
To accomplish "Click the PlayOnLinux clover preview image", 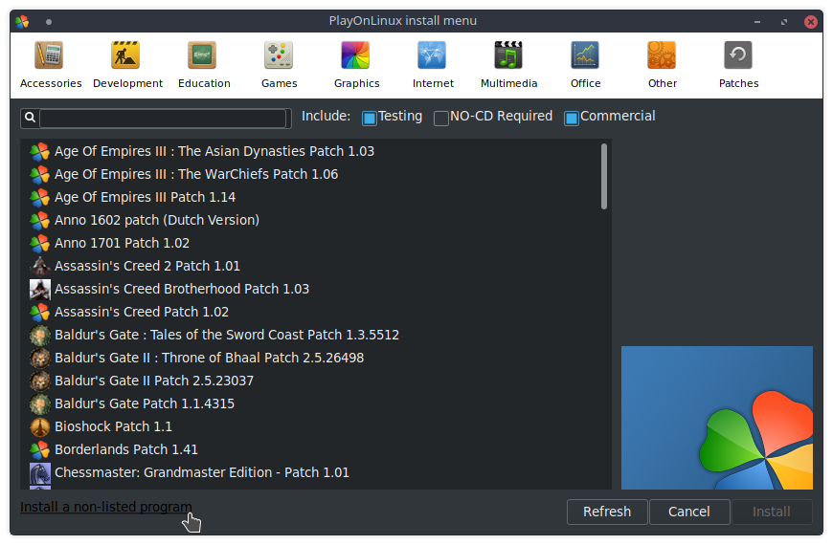I will pyautogui.click(x=716, y=418).
